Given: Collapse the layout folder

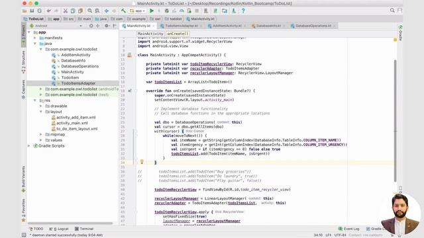Looking at the screenshot, I should [41, 112].
